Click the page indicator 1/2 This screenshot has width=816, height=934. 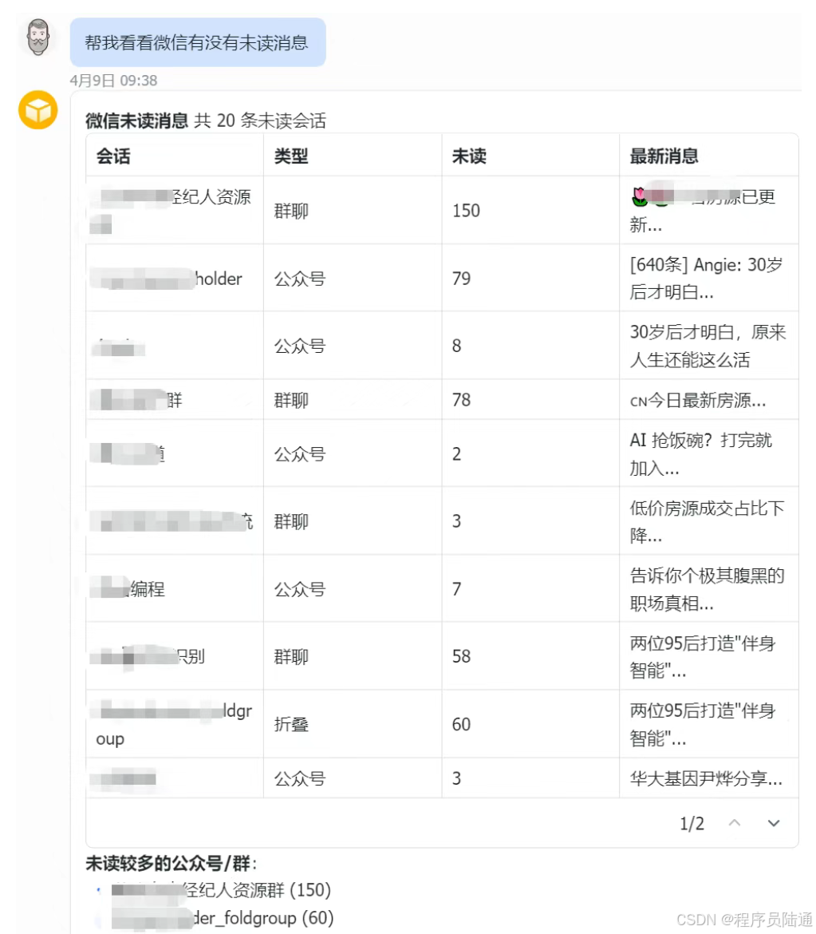coord(692,824)
